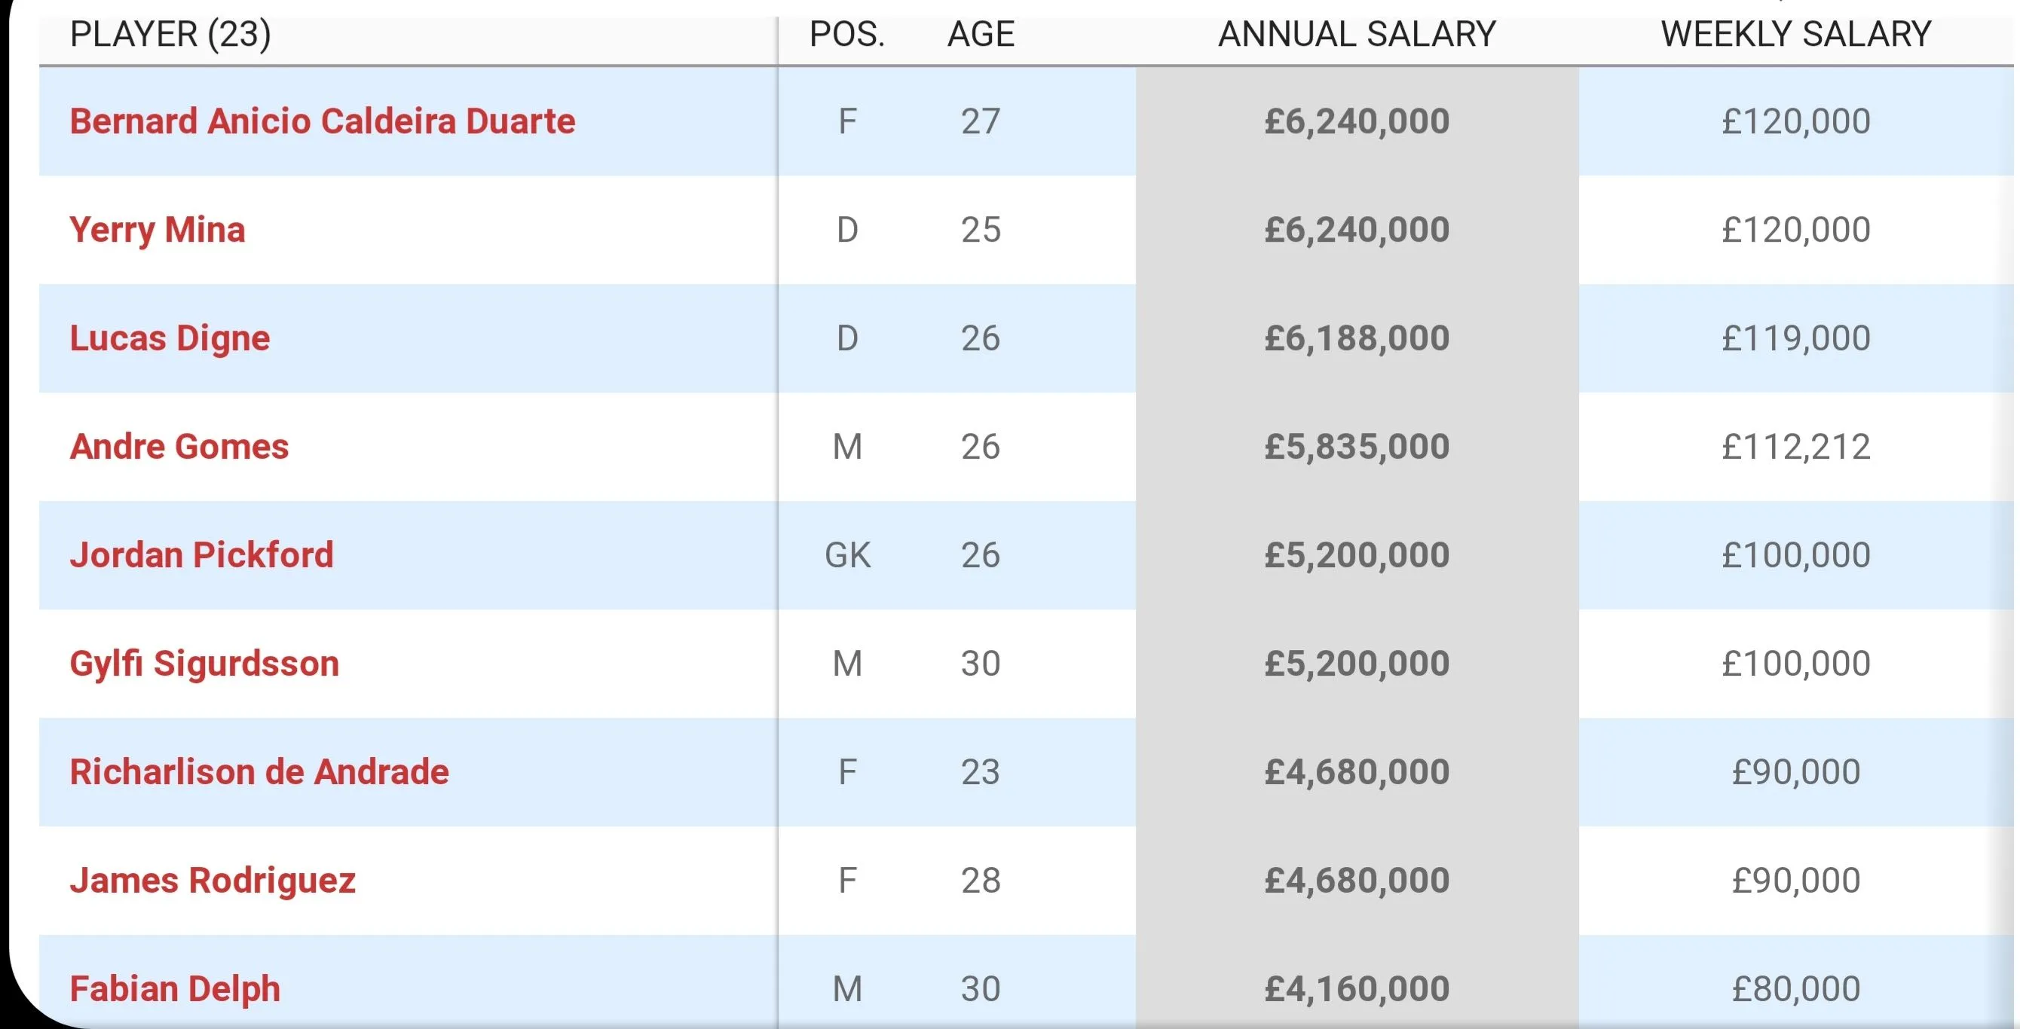This screenshot has width=2020, height=1029.
Task: Click Jordan Pickford's GK position cell
Action: point(847,555)
